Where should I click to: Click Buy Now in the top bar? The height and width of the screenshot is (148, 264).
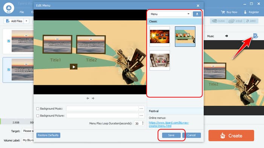[229, 12]
